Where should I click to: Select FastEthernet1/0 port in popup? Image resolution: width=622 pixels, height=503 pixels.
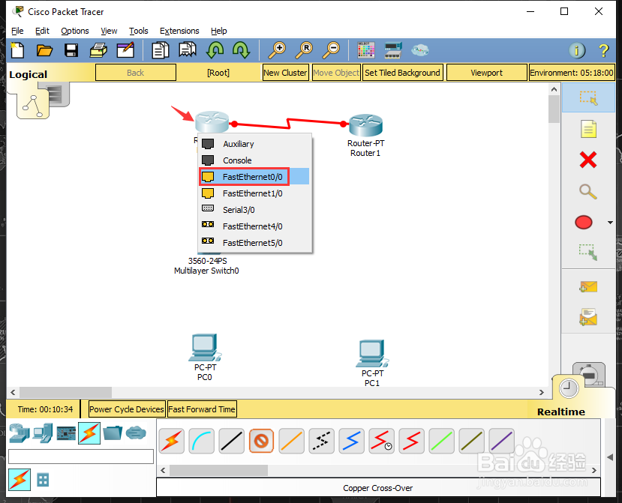point(254,193)
